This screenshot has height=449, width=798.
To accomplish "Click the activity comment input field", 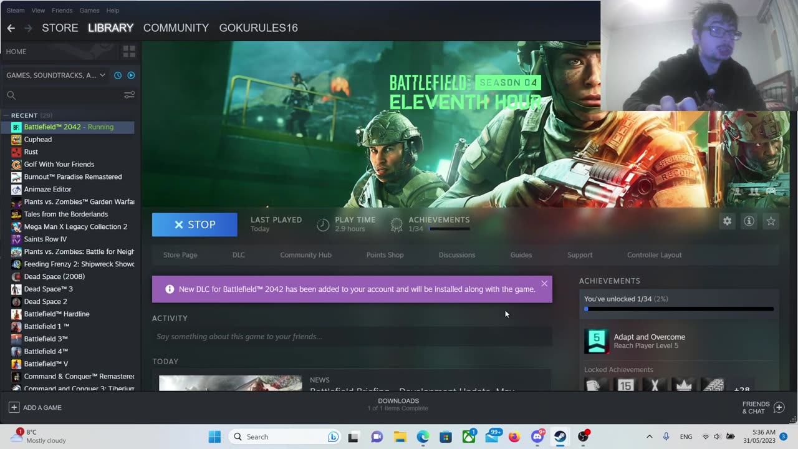I will (x=352, y=337).
